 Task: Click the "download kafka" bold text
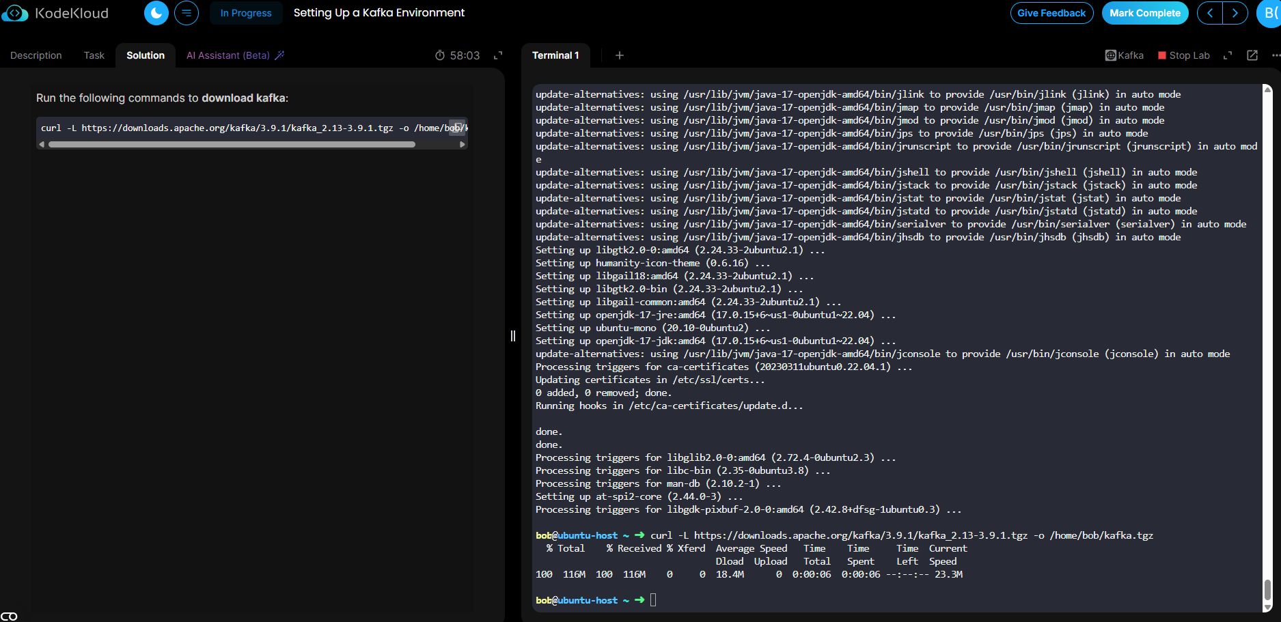point(243,98)
